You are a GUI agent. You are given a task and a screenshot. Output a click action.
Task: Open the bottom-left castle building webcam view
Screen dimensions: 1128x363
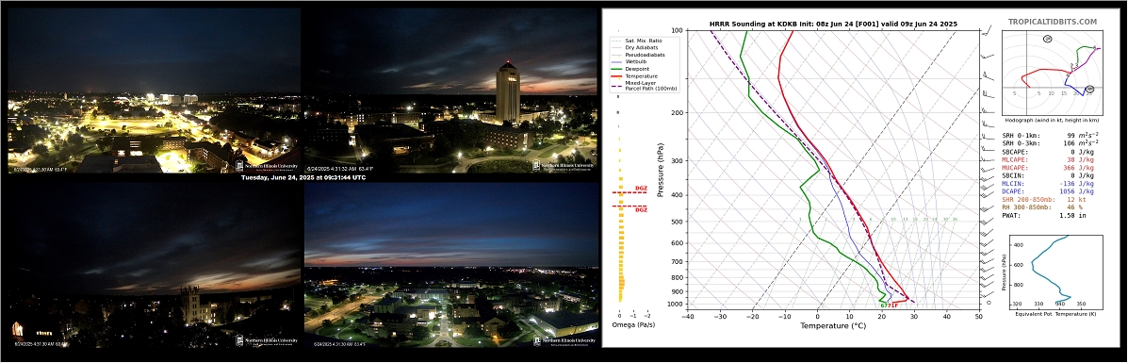point(154,265)
